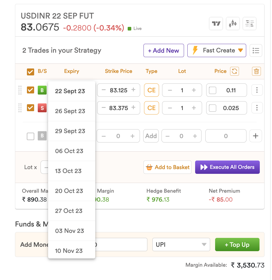Refresh prices using the Price refresh icon
This screenshot has width=272, height=280.
click(235, 71)
